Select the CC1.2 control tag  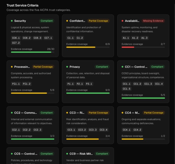point(137,84)
